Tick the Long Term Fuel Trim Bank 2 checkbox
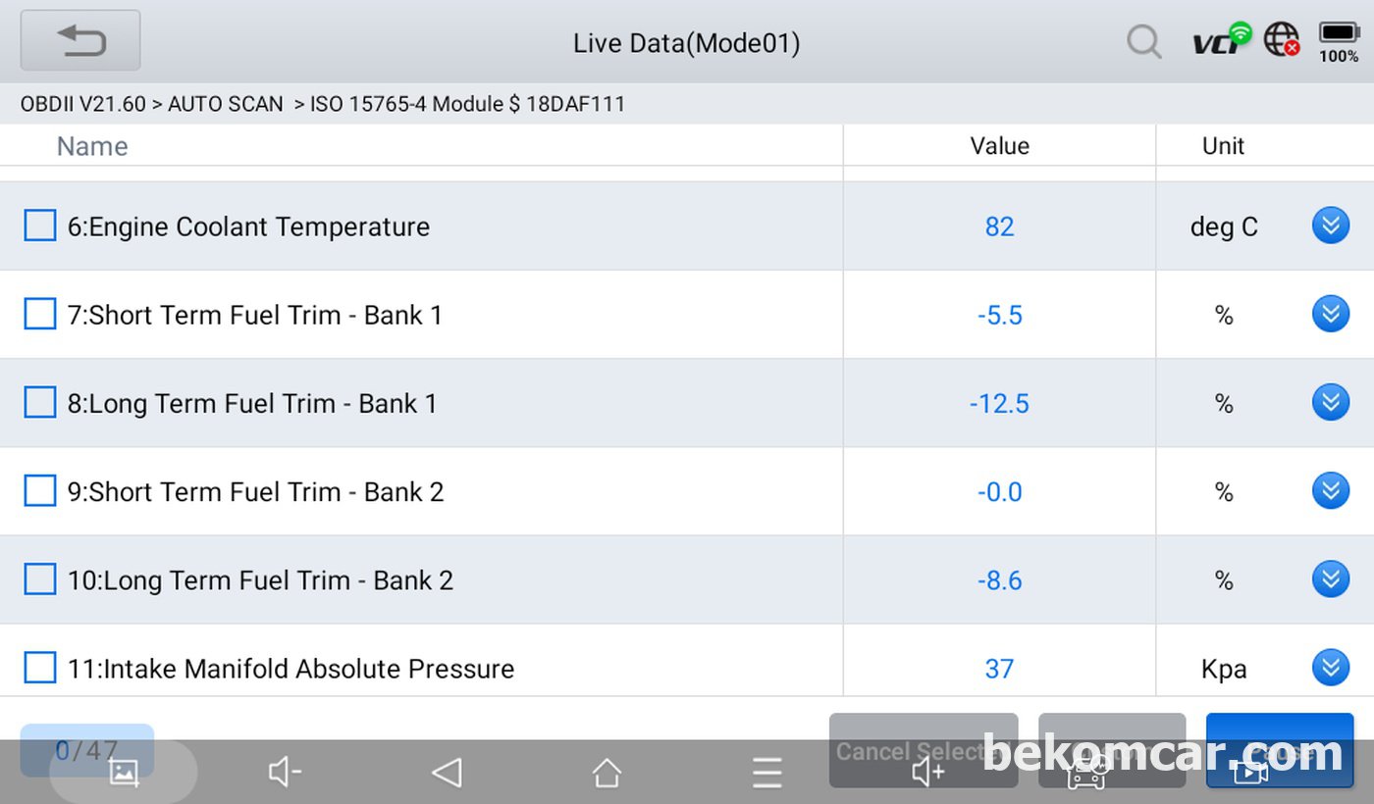The height and width of the screenshot is (804, 1374). click(40, 578)
